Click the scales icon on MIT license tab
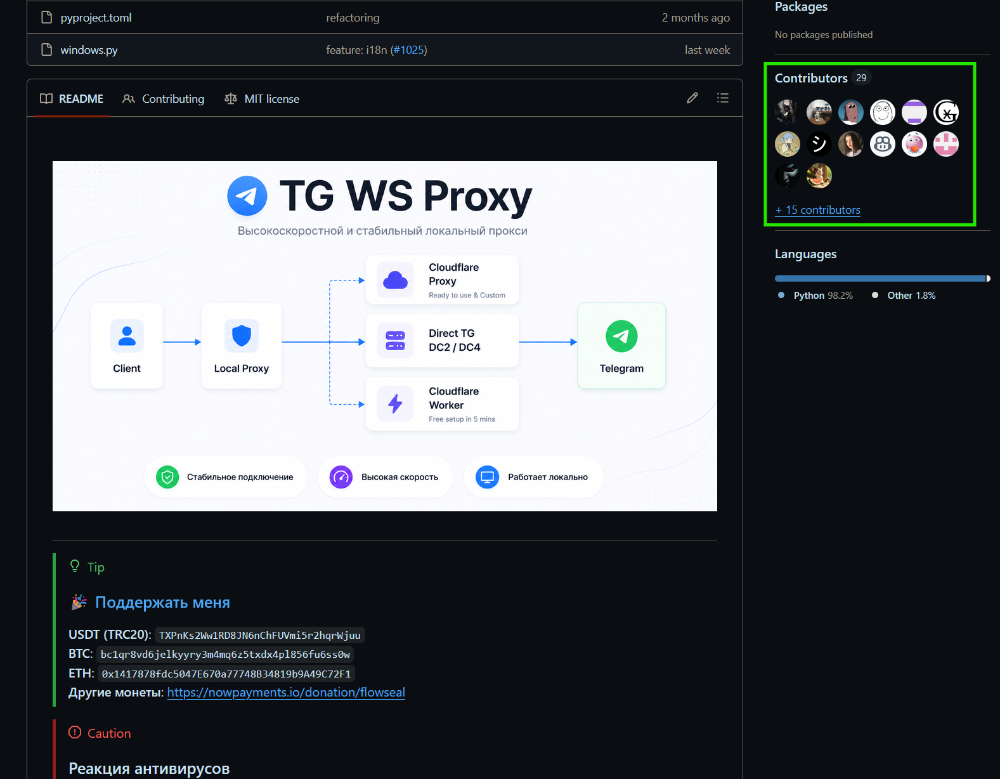The image size is (1000, 779). pos(231,98)
